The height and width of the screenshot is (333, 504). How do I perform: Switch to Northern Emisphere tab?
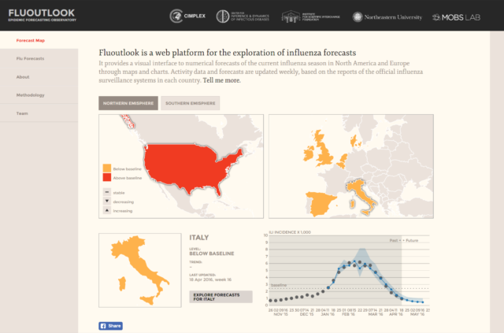click(128, 103)
